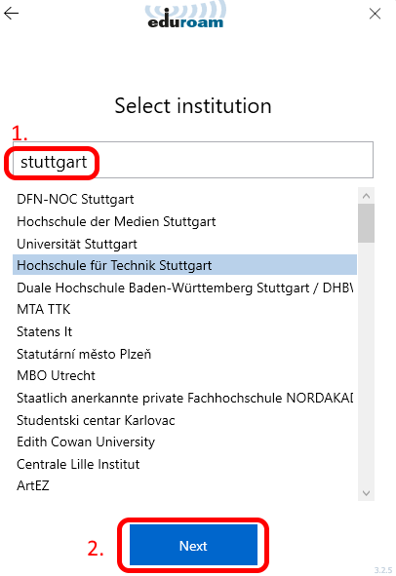Select MTA TTK institution

click(x=184, y=309)
